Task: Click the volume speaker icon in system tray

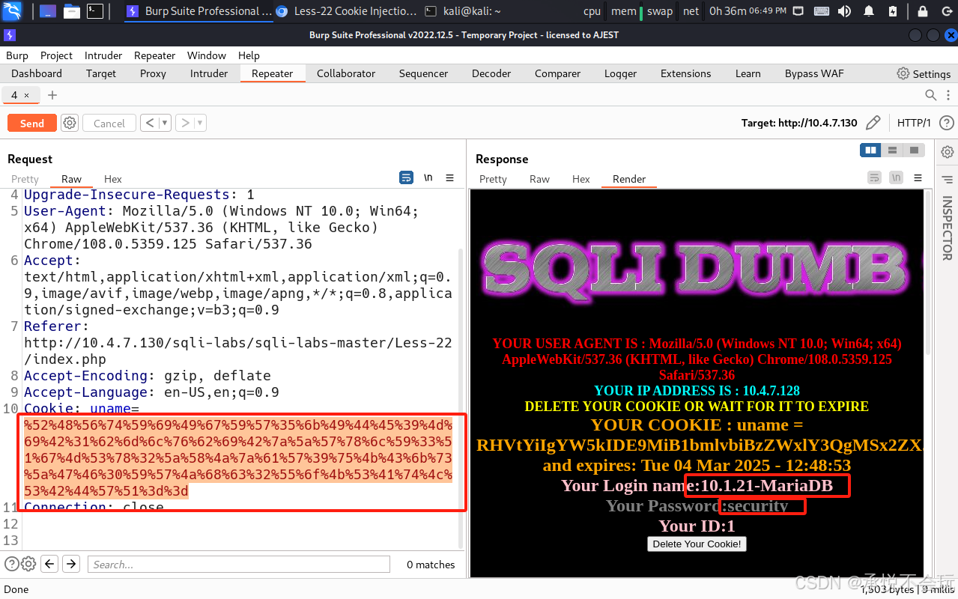Action: 844,11
